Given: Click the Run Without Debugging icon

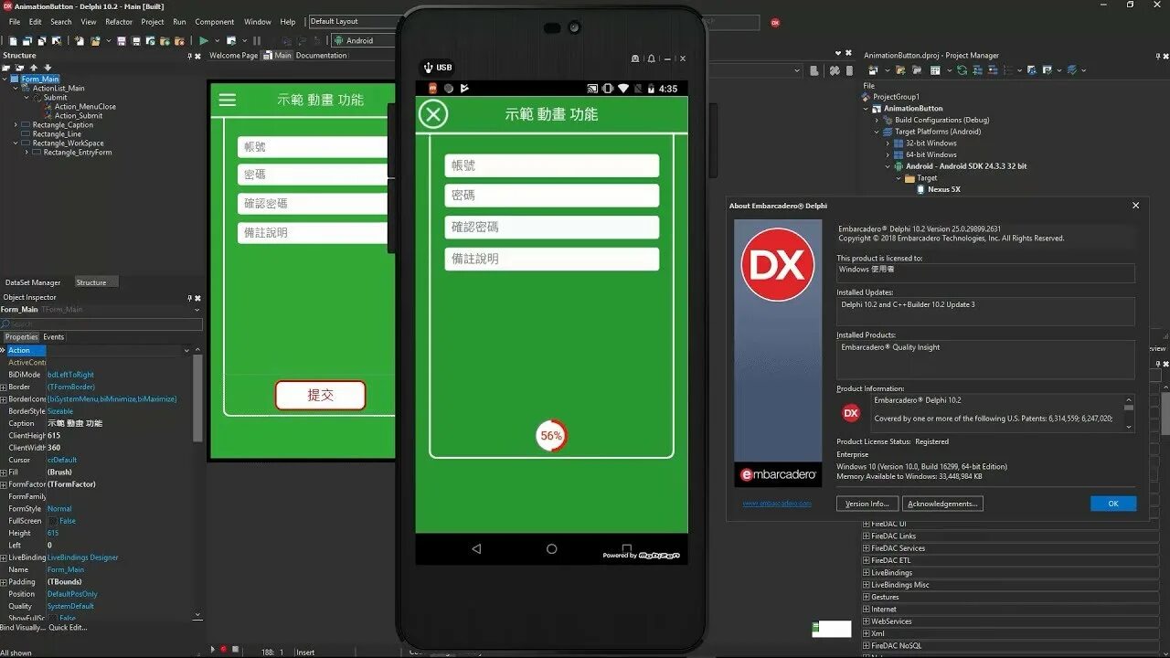Looking at the screenshot, I should [x=230, y=40].
